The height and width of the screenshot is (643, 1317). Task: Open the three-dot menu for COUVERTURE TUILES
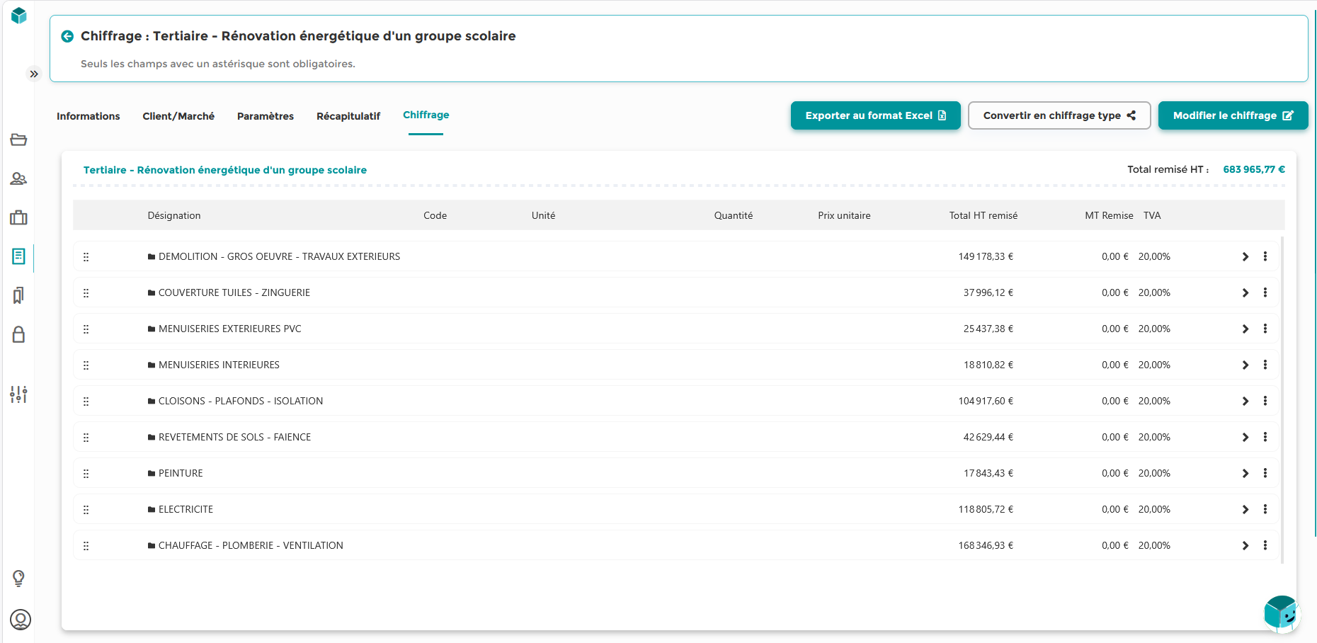pos(1265,292)
